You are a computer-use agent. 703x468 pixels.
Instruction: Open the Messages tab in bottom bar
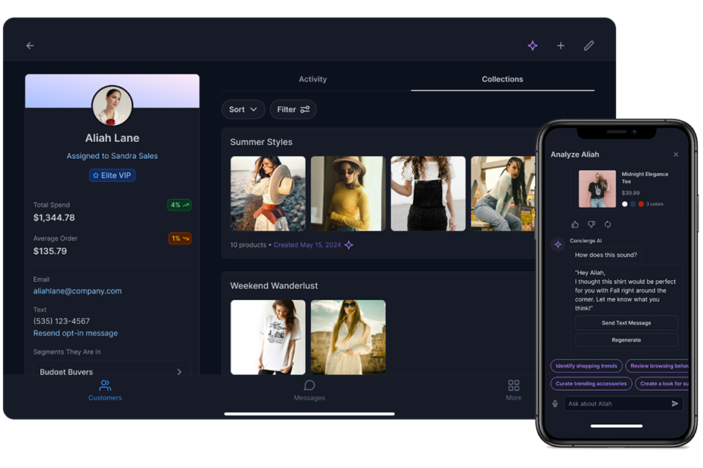tap(309, 390)
